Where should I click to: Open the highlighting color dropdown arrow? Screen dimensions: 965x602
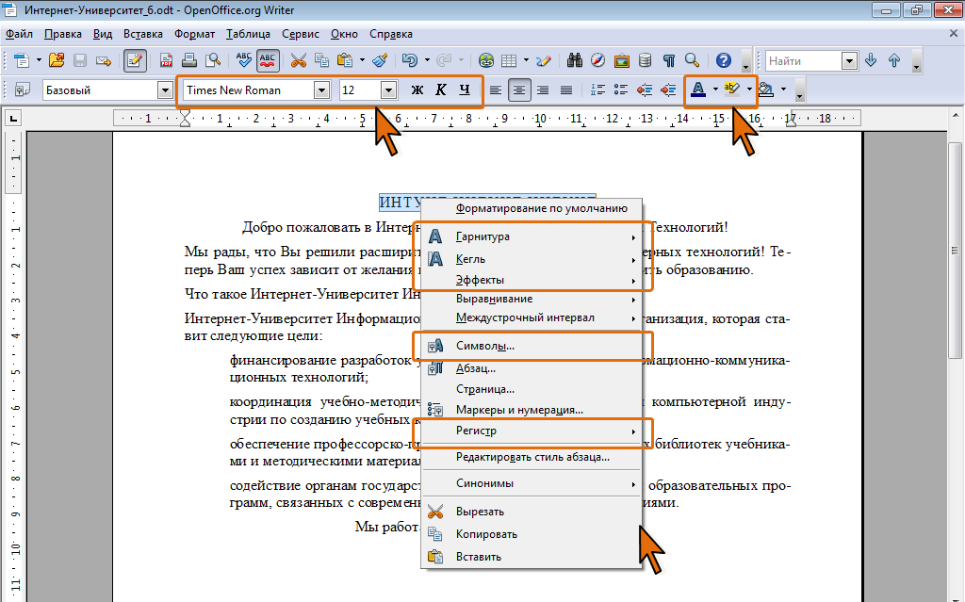pos(749,89)
